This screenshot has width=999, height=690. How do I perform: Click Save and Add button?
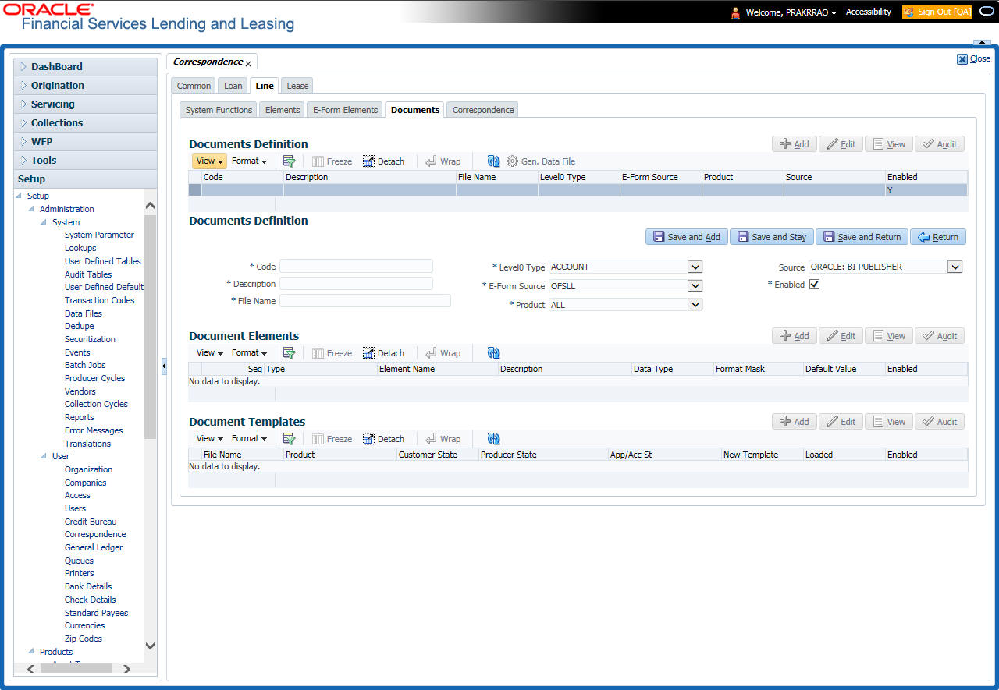687,237
